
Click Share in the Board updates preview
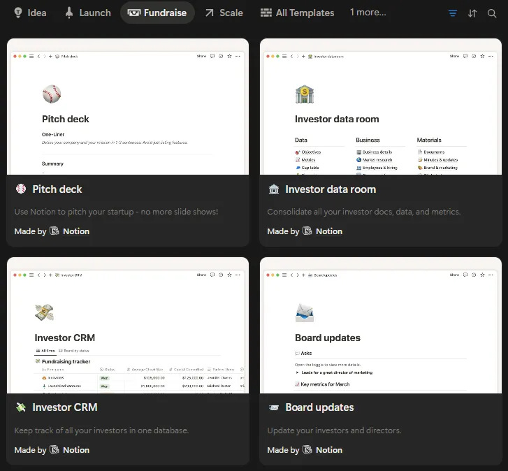coord(454,275)
